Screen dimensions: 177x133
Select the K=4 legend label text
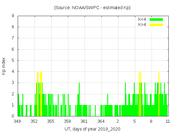[142, 25]
